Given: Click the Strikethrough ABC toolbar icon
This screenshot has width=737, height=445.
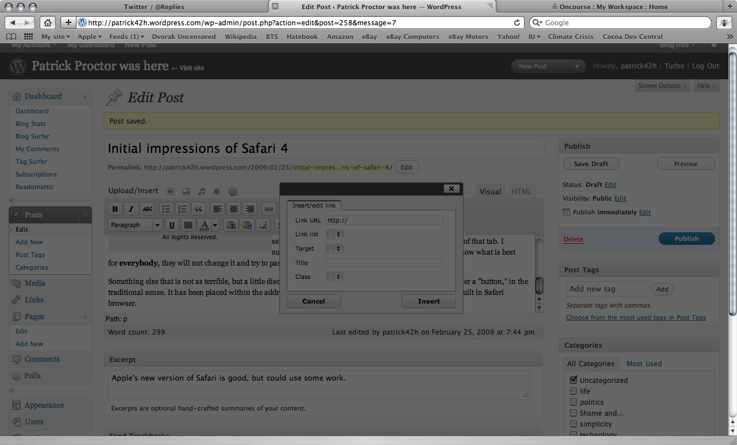Looking at the screenshot, I should 147,209.
